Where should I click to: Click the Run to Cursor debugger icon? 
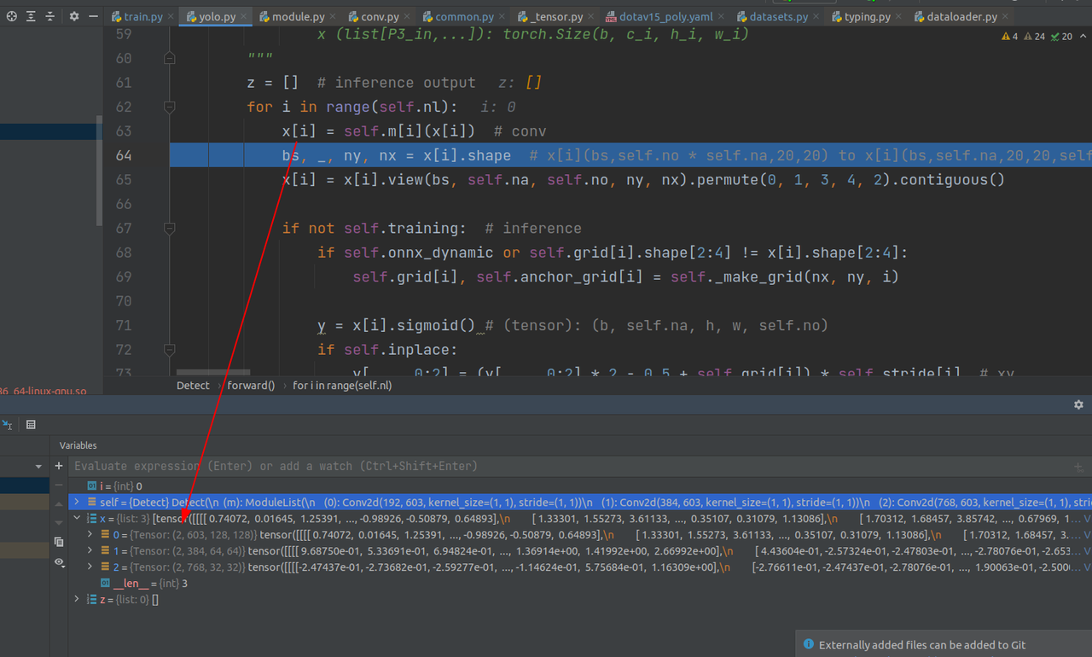pos(8,424)
